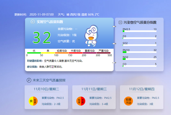Click the 天气 晴 西风1级 weather text
Viewport: 171px width, 115px height.
[x=78, y=15]
